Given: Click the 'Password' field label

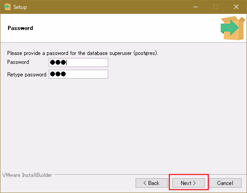Looking at the screenshot, I should pyautogui.click(x=18, y=62).
